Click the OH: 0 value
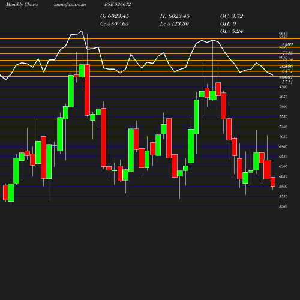 point(228,23)
